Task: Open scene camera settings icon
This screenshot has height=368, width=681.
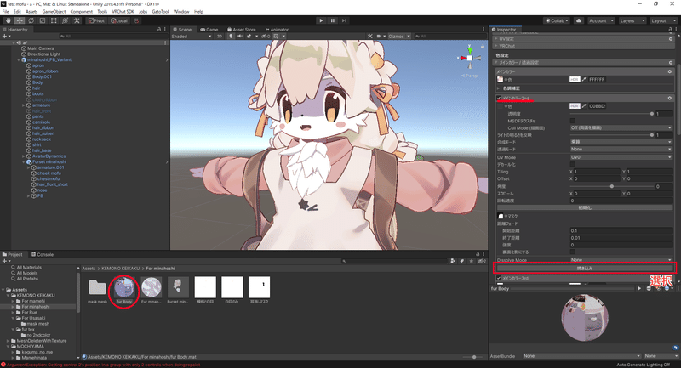Action: pos(379,37)
